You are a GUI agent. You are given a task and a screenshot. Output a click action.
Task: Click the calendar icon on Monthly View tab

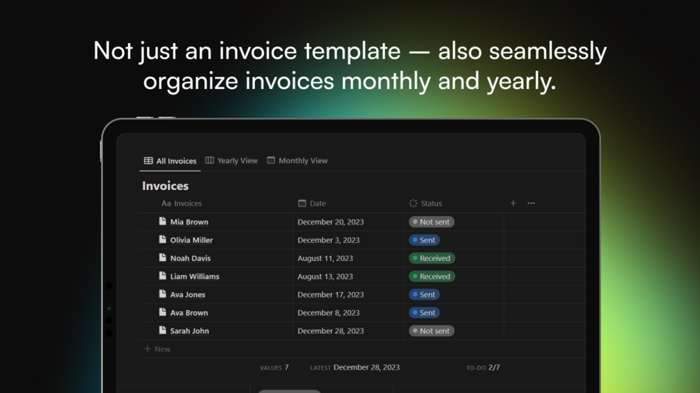(271, 160)
